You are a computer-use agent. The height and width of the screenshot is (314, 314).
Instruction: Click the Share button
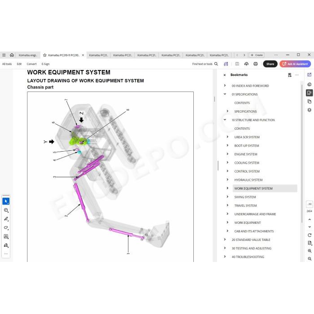pos(270,64)
